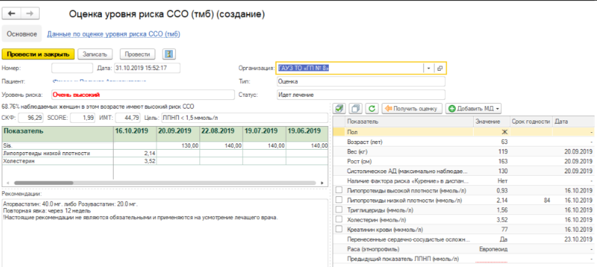Image resolution: width=597 pixels, height=267 pixels.
Task: Open the organization record via open icon
Action: click(439, 68)
